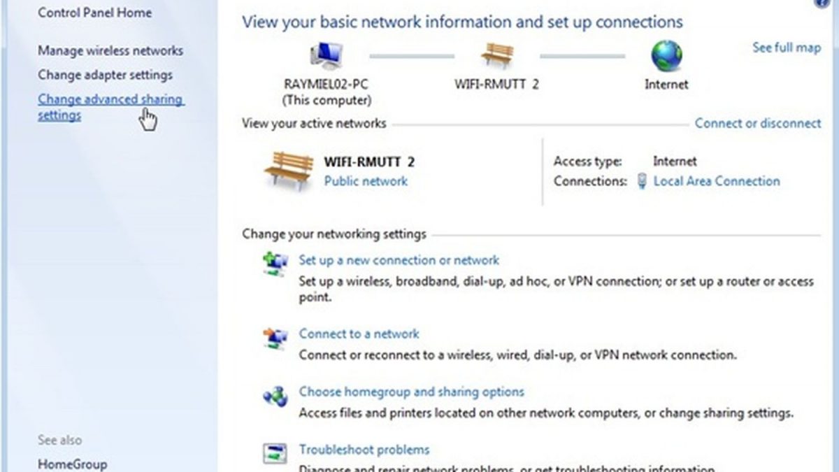Click Connect or disconnect link

[758, 123]
